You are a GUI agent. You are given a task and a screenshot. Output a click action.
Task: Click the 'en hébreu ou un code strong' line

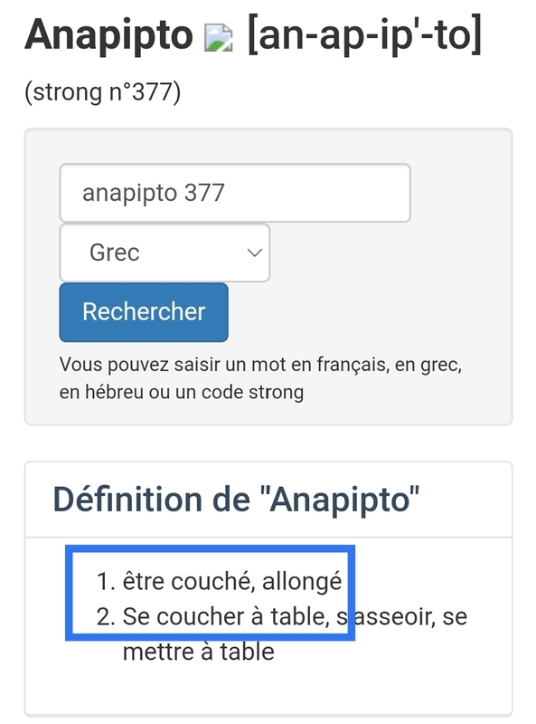point(182,393)
